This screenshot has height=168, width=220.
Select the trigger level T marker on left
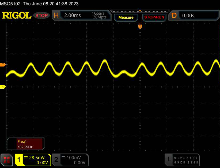[x=3, y=65]
